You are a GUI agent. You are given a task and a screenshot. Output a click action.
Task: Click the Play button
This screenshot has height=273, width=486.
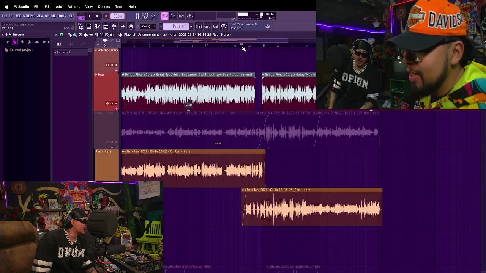tap(89, 16)
